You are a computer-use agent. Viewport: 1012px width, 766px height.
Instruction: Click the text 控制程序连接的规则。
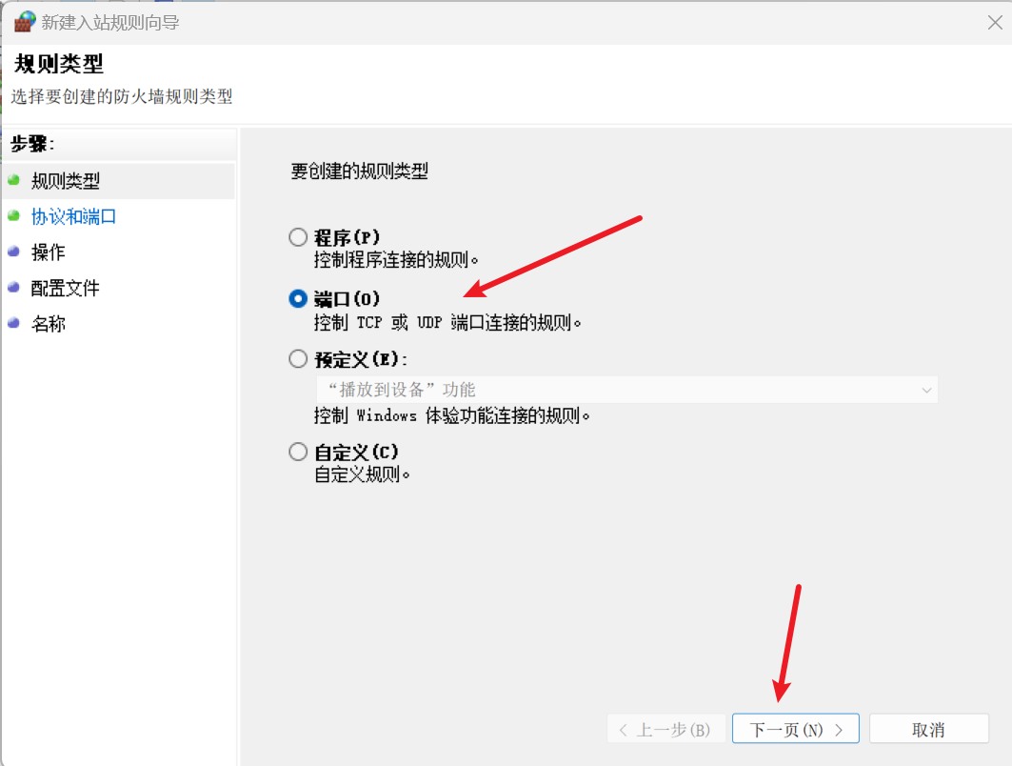[396, 260]
